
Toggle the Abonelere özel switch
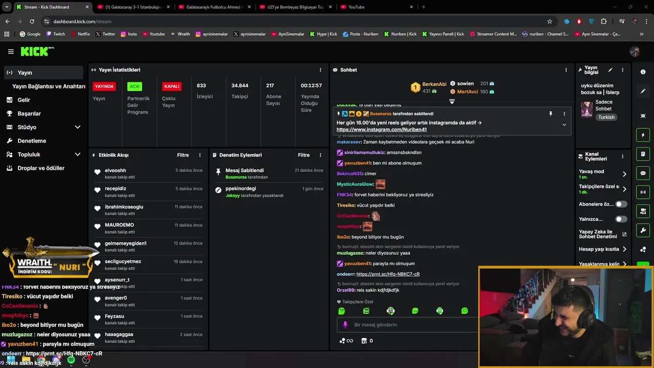click(x=621, y=204)
